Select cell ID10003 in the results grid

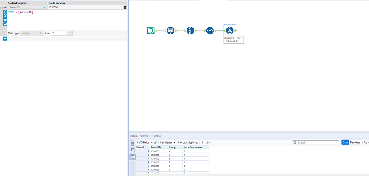(159, 162)
